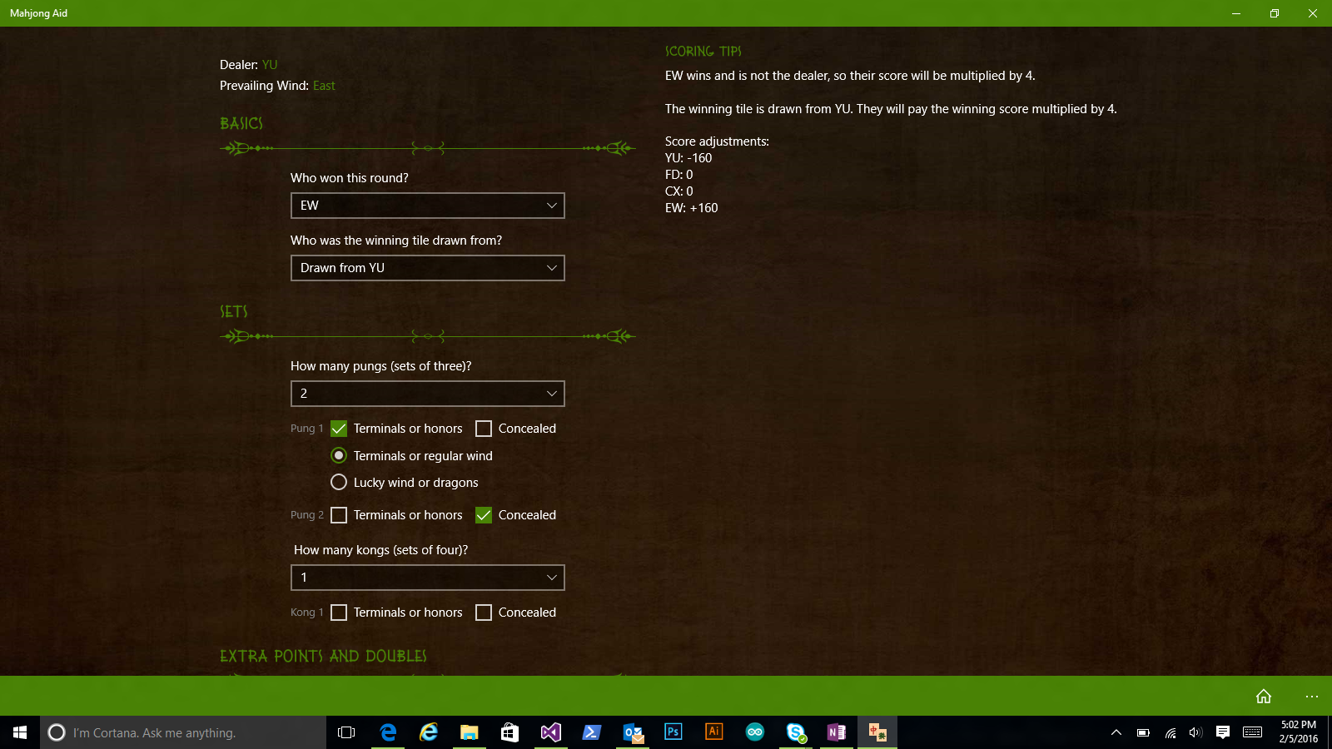Open Skype from the taskbar
Viewport: 1332px width, 749px height.
coord(795,732)
